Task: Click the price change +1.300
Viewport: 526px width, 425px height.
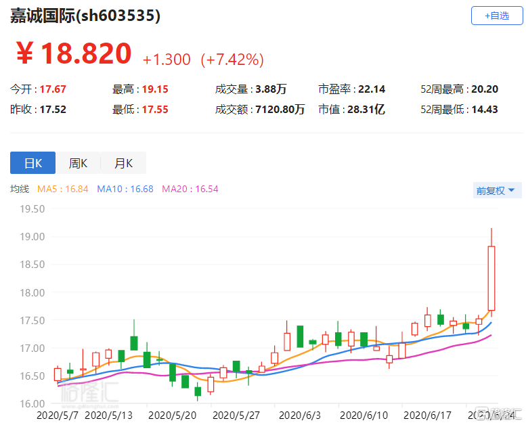Action: pyautogui.click(x=167, y=60)
